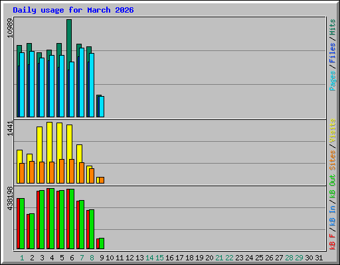The width and height of the screenshot is (340, 265).
Task: Click weekend day 28 on the x-axis
Action: (x=289, y=258)
